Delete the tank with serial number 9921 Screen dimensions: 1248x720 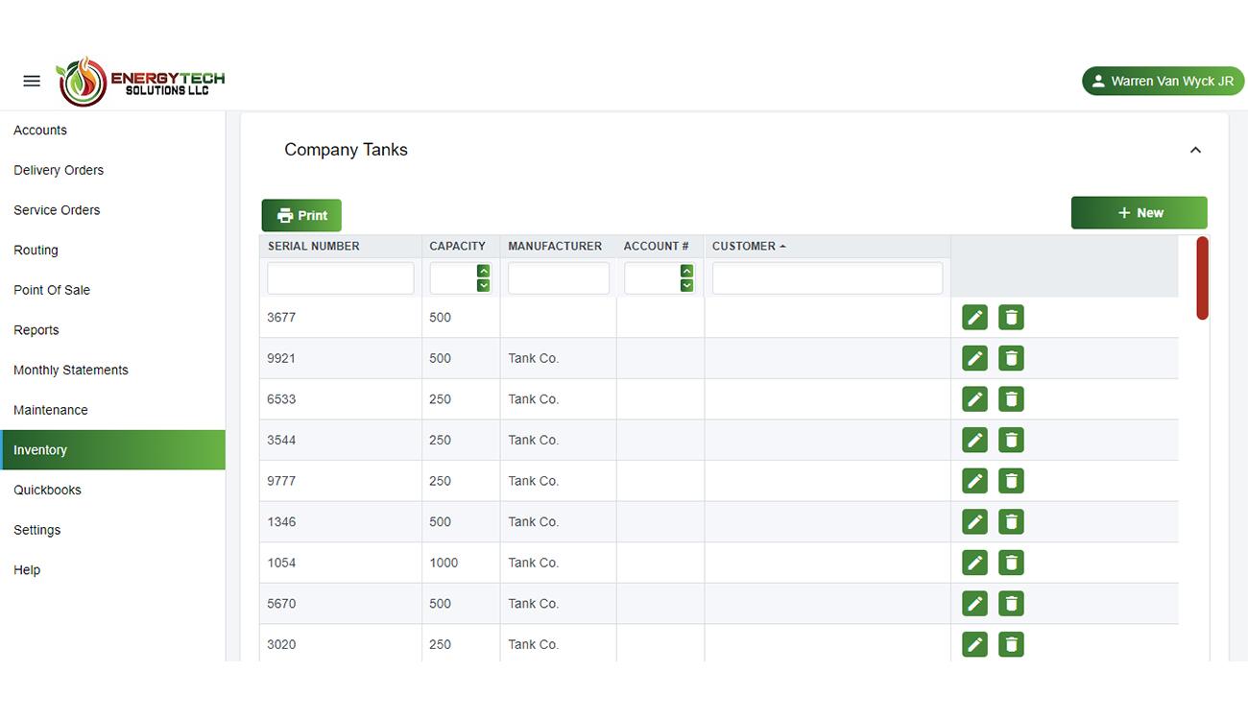click(1011, 357)
